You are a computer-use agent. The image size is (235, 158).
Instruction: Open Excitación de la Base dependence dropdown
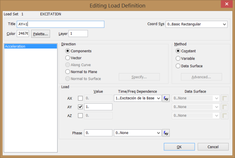[x=138, y=98]
